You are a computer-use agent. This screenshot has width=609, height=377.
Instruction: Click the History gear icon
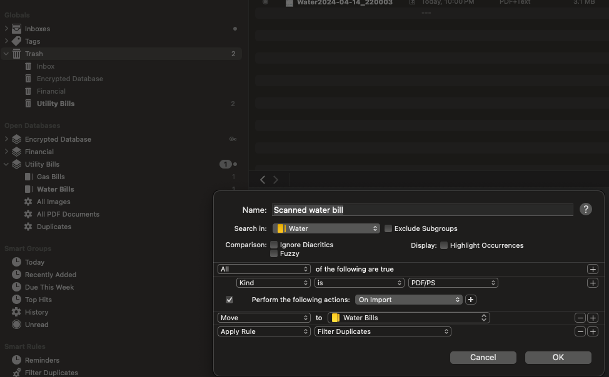pos(16,312)
